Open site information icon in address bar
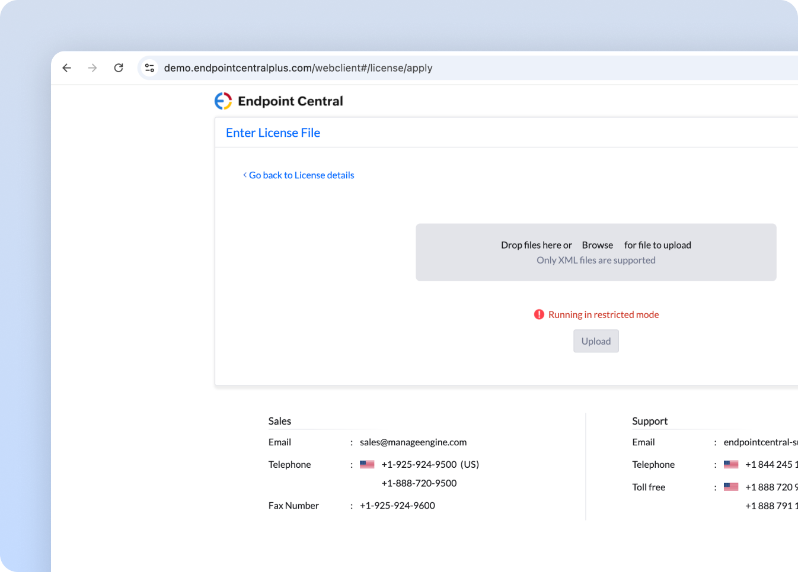 pos(150,68)
